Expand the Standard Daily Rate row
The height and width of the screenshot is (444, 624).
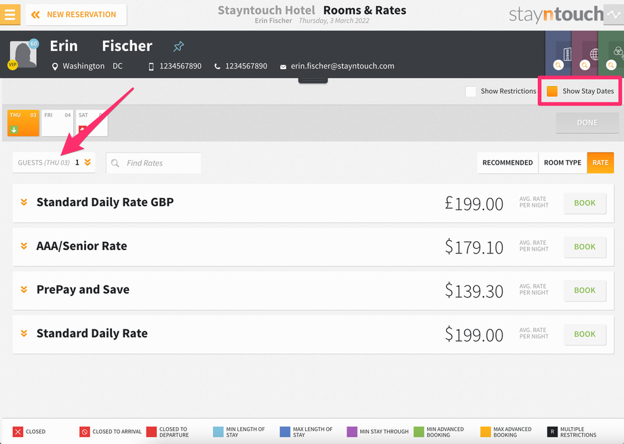tap(24, 334)
